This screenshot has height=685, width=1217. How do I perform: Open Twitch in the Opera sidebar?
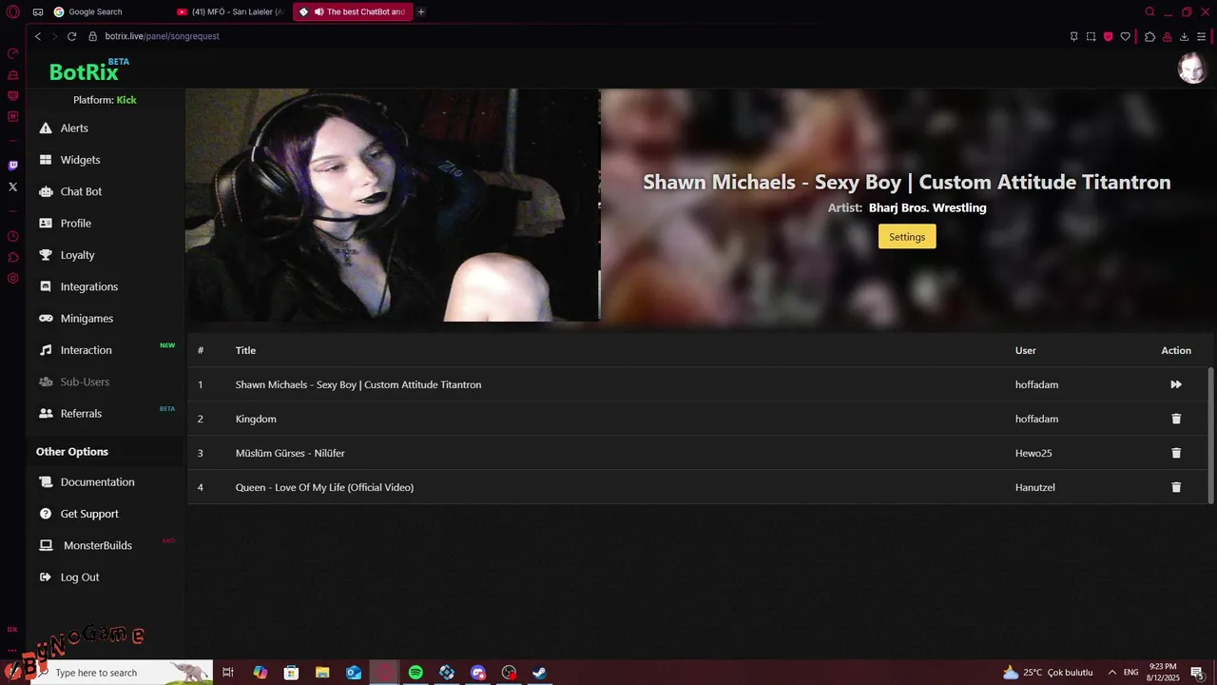tap(13, 166)
